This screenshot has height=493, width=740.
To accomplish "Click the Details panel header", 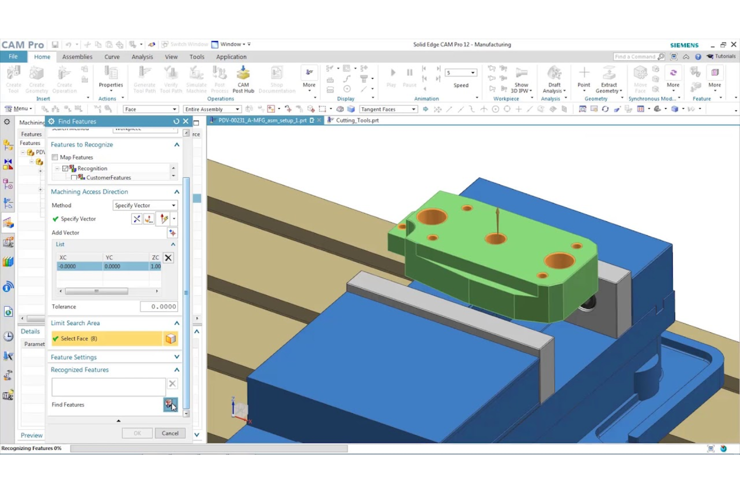I will pyautogui.click(x=30, y=332).
